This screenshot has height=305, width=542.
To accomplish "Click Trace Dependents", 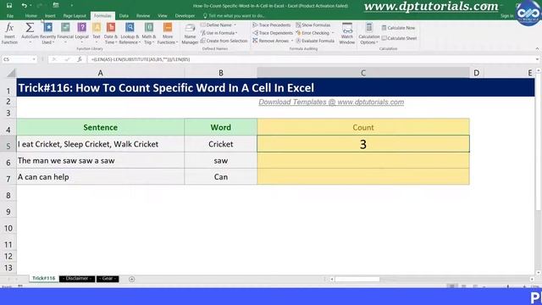I will pos(273,33).
